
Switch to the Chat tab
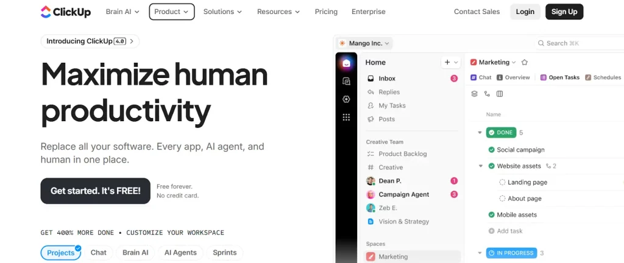(x=481, y=77)
